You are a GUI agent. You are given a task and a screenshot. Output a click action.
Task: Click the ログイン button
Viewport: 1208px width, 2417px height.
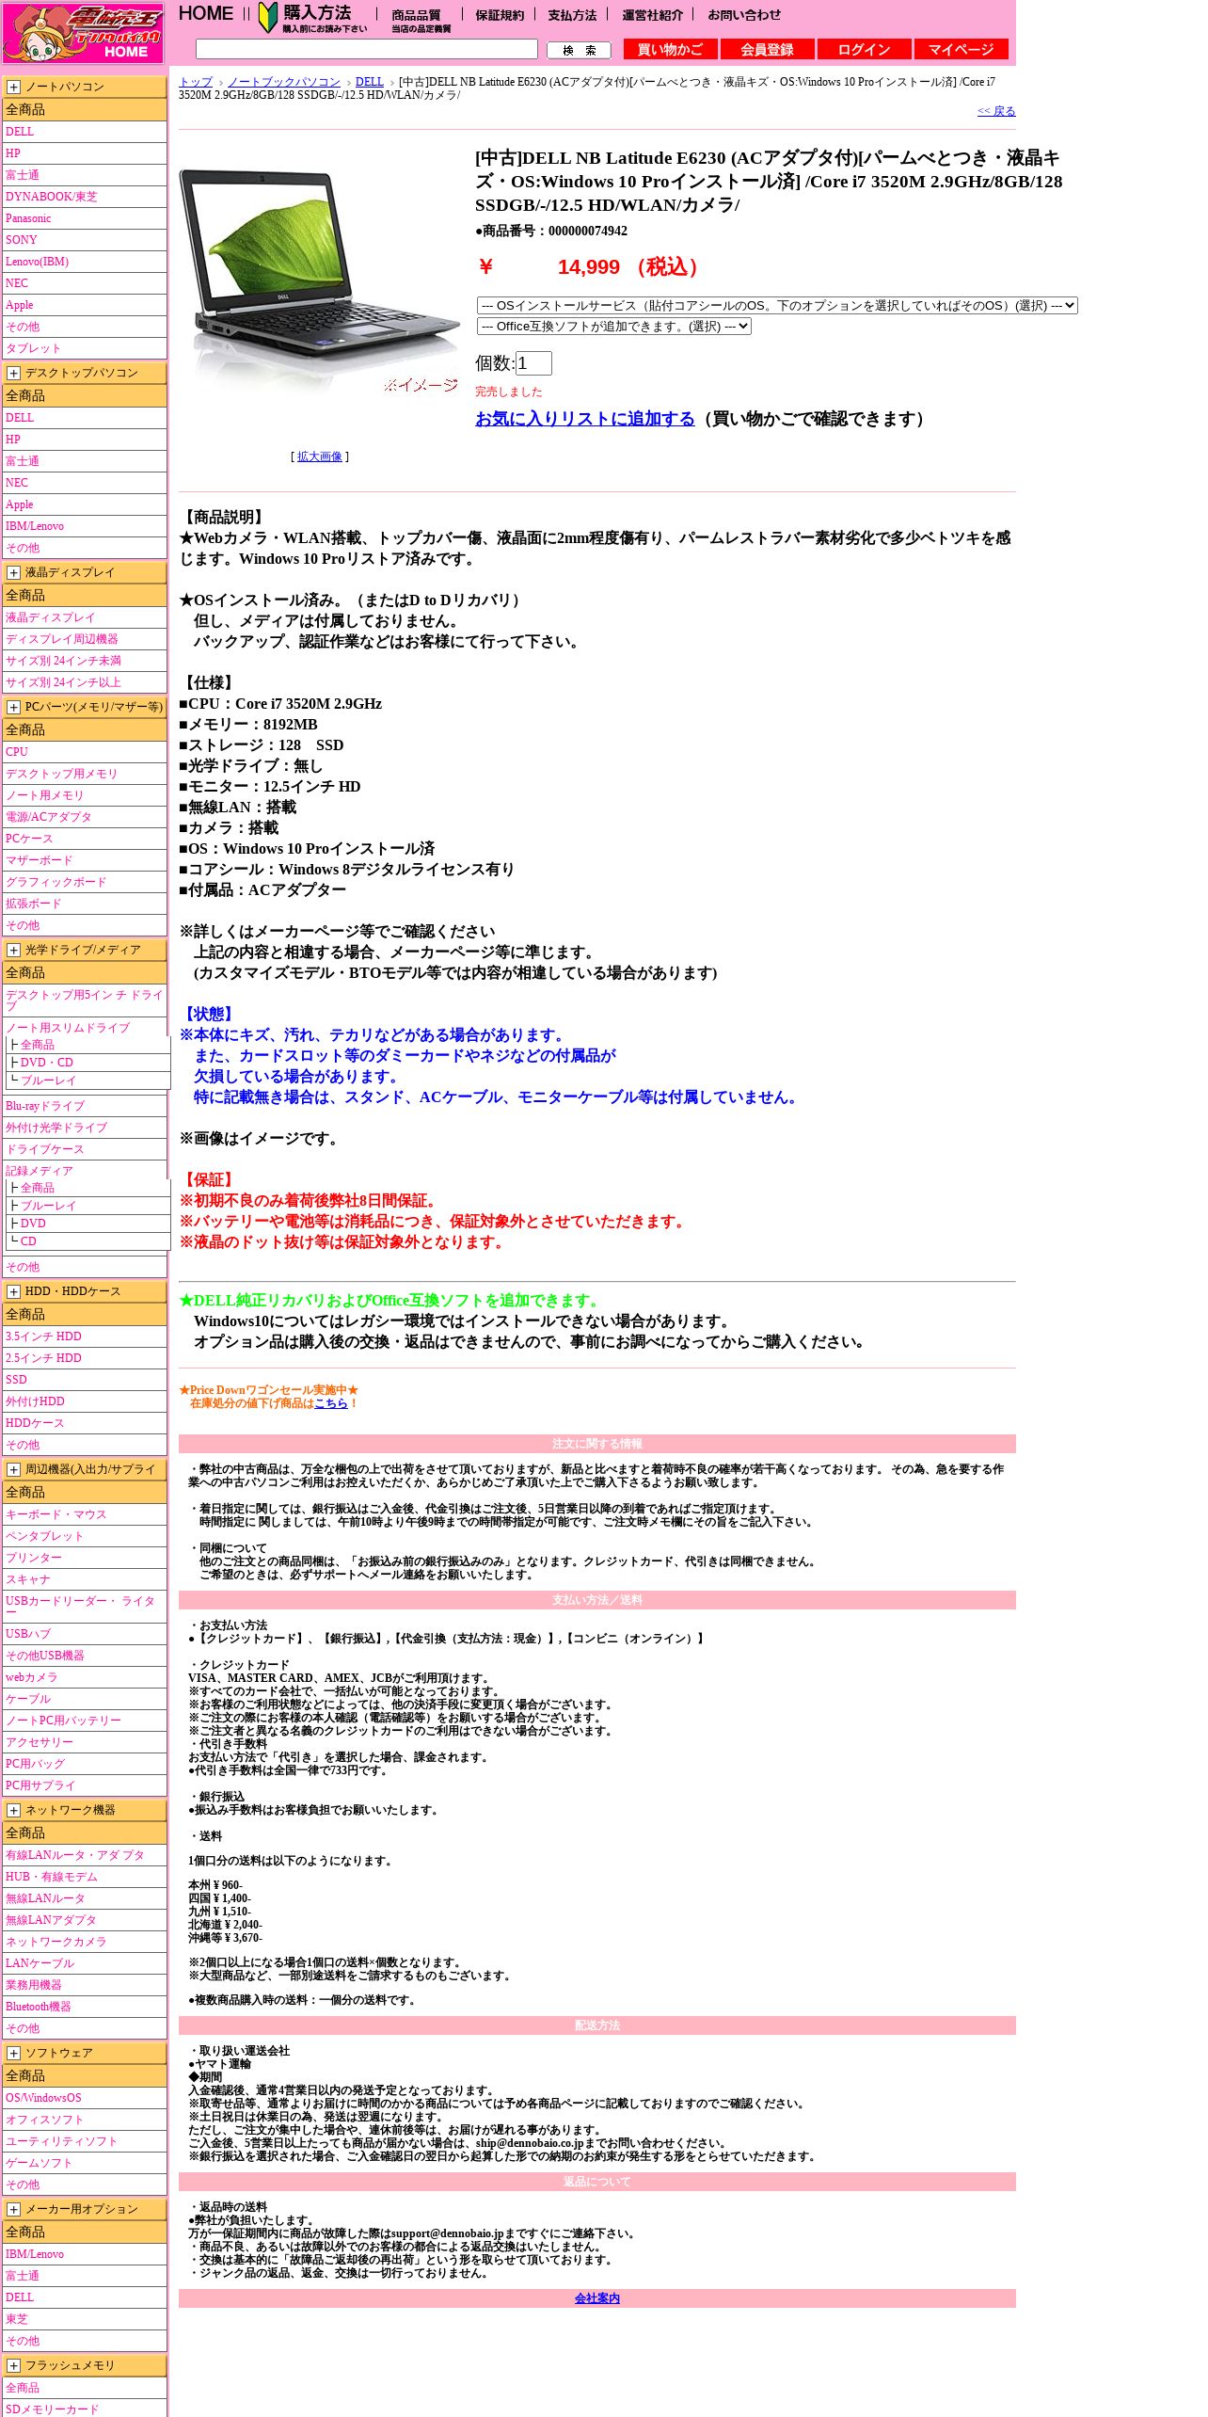click(x=864, y=49)
